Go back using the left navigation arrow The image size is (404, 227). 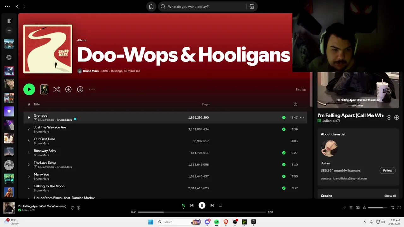click(x=17, y=6)
